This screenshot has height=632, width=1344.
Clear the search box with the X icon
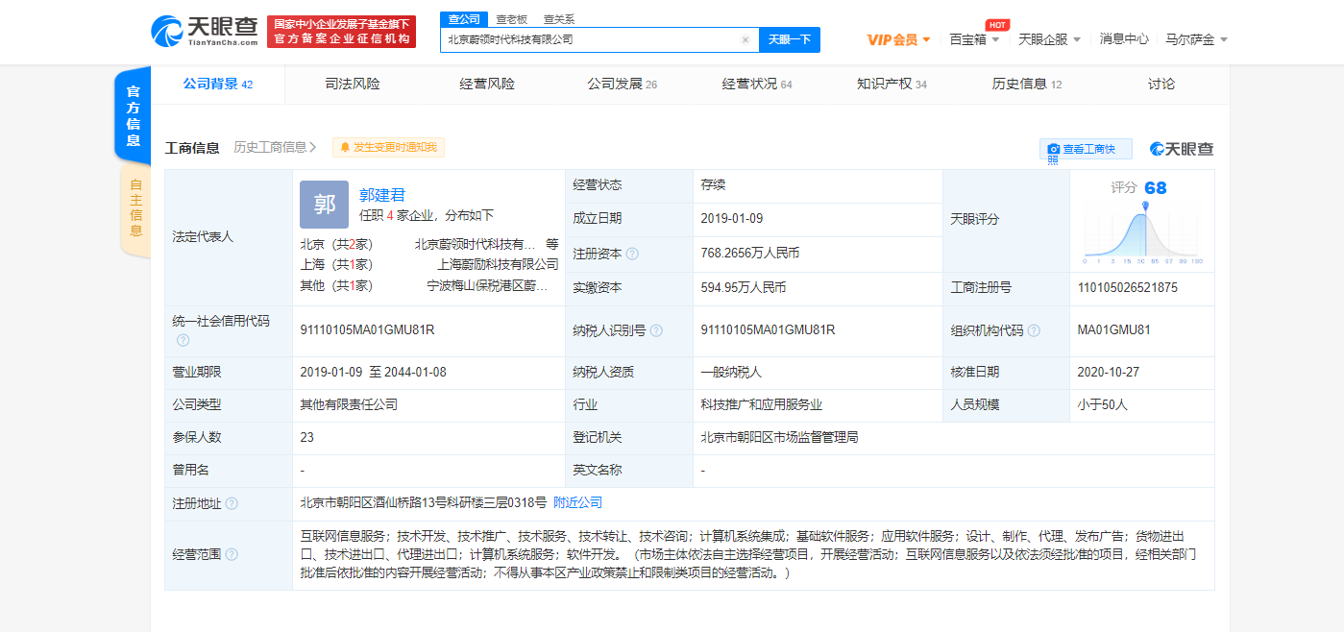745,39
